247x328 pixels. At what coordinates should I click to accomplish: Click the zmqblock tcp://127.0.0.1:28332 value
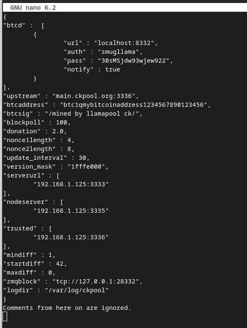(x=96, y=281)
